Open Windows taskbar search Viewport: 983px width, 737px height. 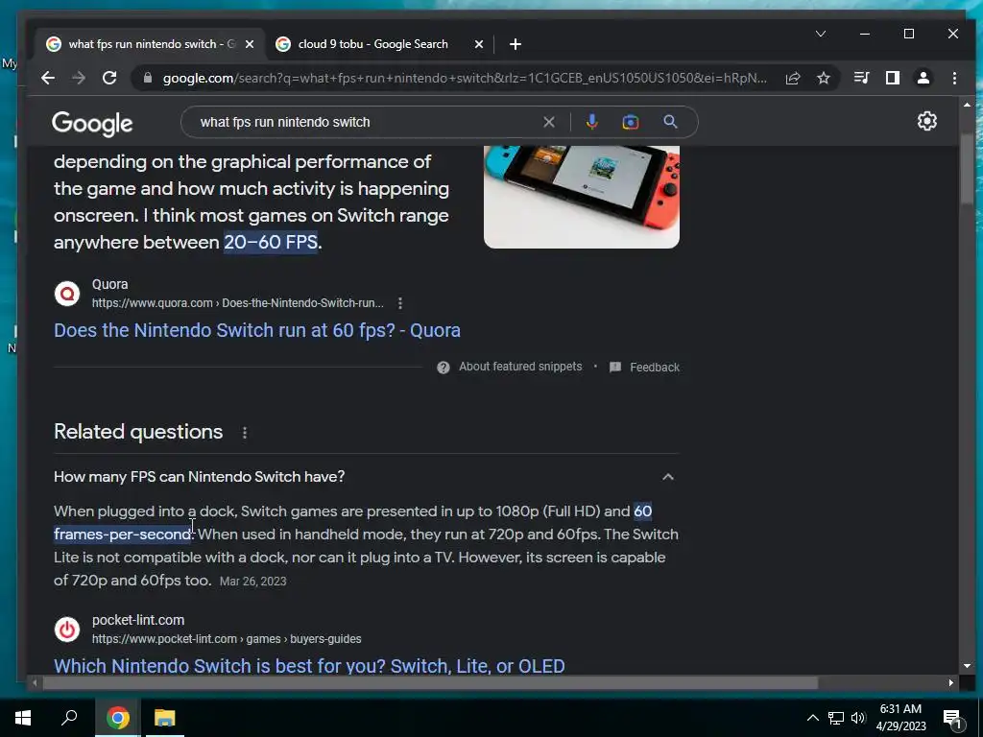pyautogui.click(x=69, y=718)
